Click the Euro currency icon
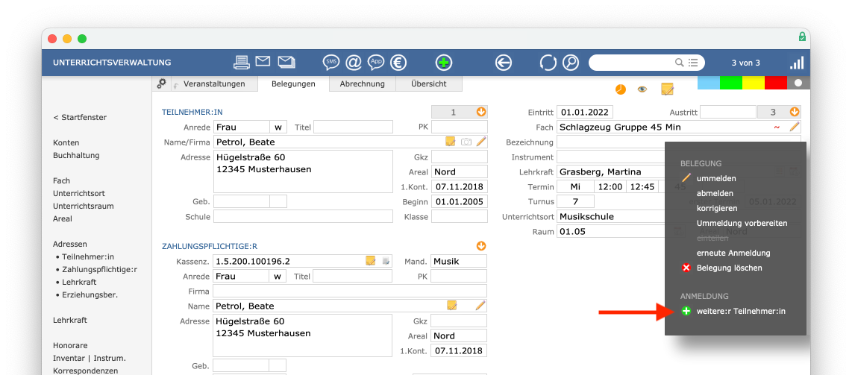The image size is (852, 375). 399,63
